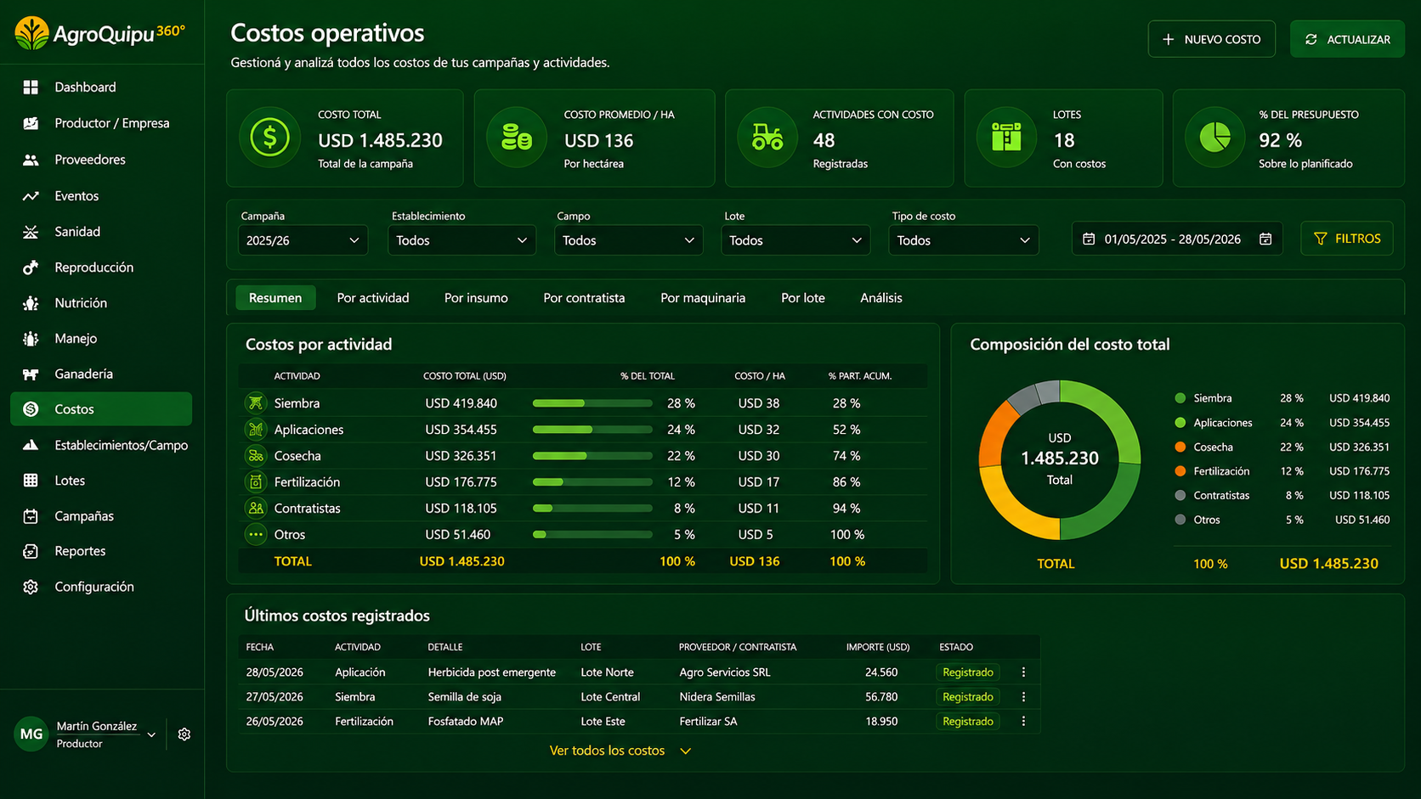Click the 'USD 354.455' cell for Aplicaciones
This screenshot has width=1421, height=799.
[x=461, y=430]
